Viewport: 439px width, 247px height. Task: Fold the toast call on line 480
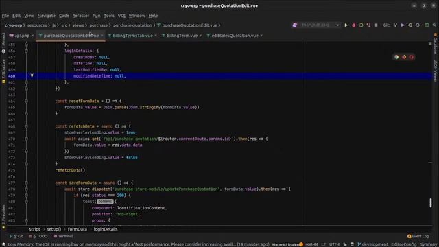[26, 202]
